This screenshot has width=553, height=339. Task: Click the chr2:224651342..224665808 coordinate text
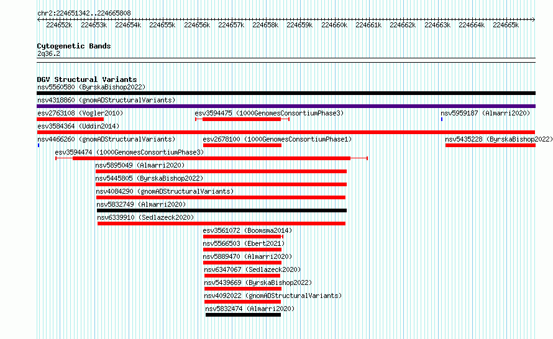(84, 13)
